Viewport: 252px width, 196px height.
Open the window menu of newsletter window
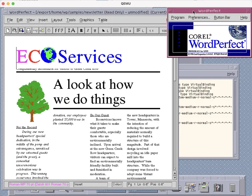[5, 12]
